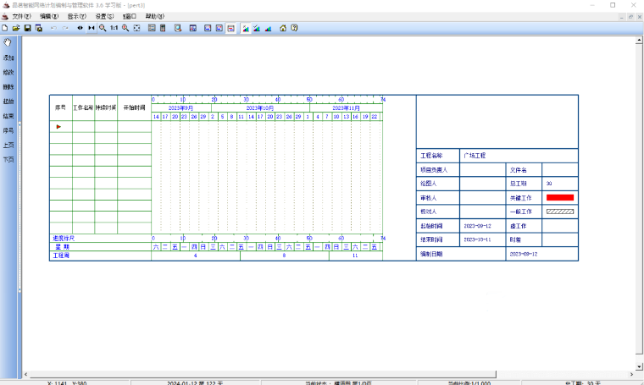Click the new file icon in toolbar
Viewport: 644px width, 385px height.
pos(5,28)
